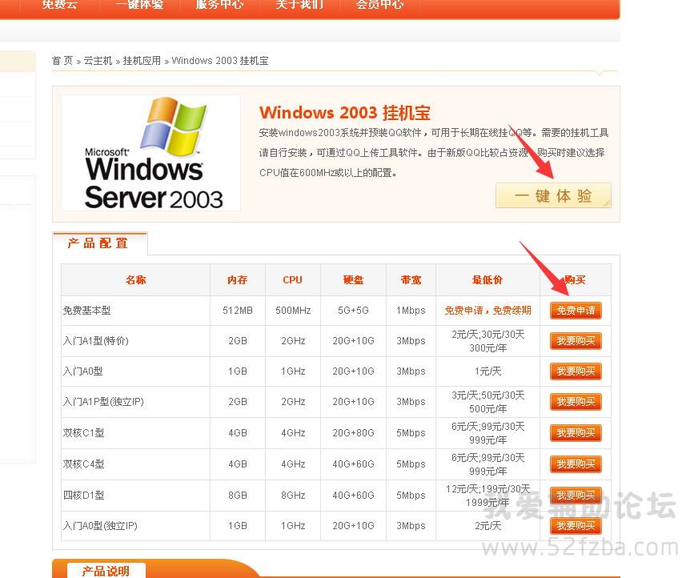
Task: Click the 双核C1型 product name
Action: pyautogui.click(x=84, y=433)
